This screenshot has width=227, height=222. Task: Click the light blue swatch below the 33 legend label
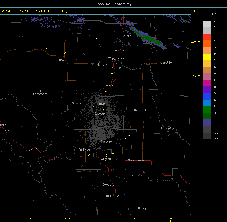tap(207, 103)
